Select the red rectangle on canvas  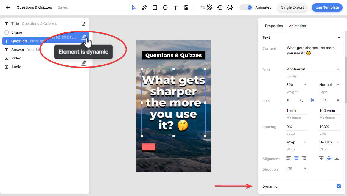[x=148, y=147]
